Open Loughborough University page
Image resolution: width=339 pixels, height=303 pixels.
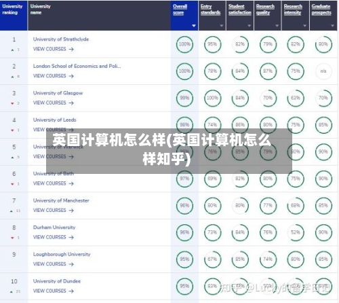[62, 254]
